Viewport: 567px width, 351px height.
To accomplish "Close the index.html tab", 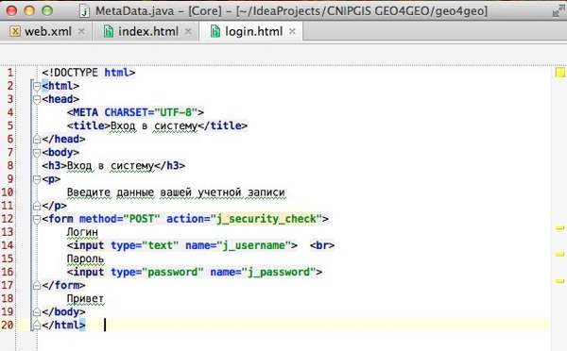I will pos(188,31).
